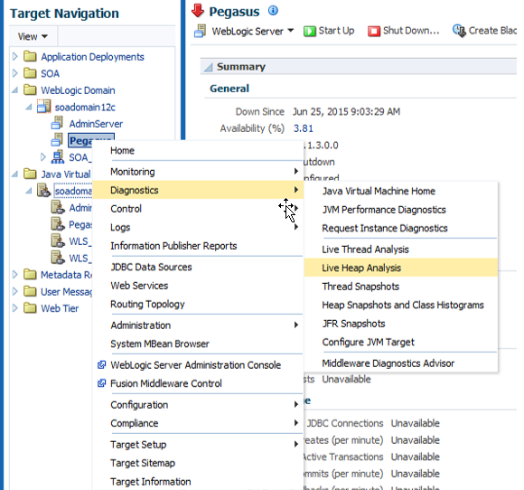Click the JVM icon beside Pegas node
This screenshot has width=524, height=490.
click(58, 224)
